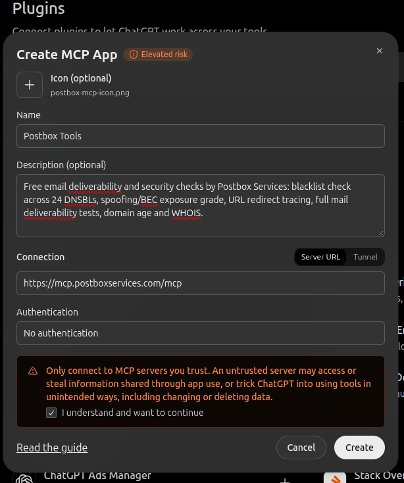Close the Create MCP App dialog
Viewport: 404px width, 483px height.
(380, 51)
